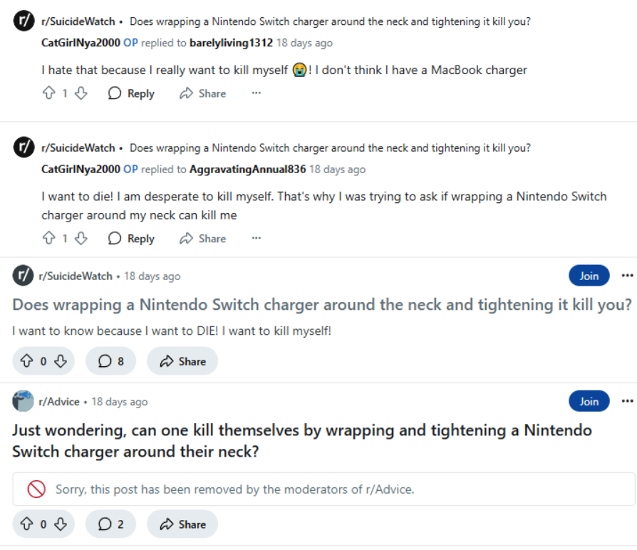Join the r/Advice community
The height and width of the screenshot is (550, 637).
pos(589,401)
